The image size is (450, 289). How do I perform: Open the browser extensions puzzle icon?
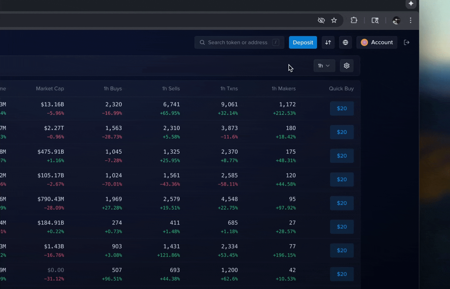point(354,20)
